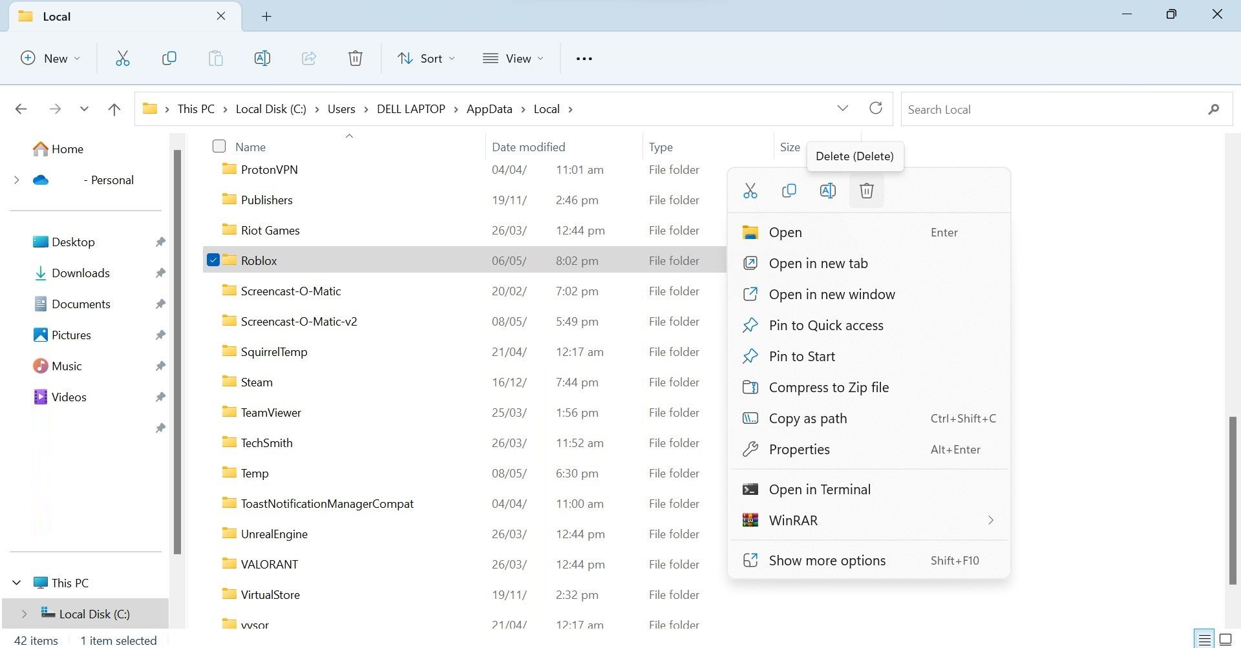Screen dimensions: 1241x648
Task: Collapse the This PC tree node
Action: pyautogui.click(x=17, y=583)
